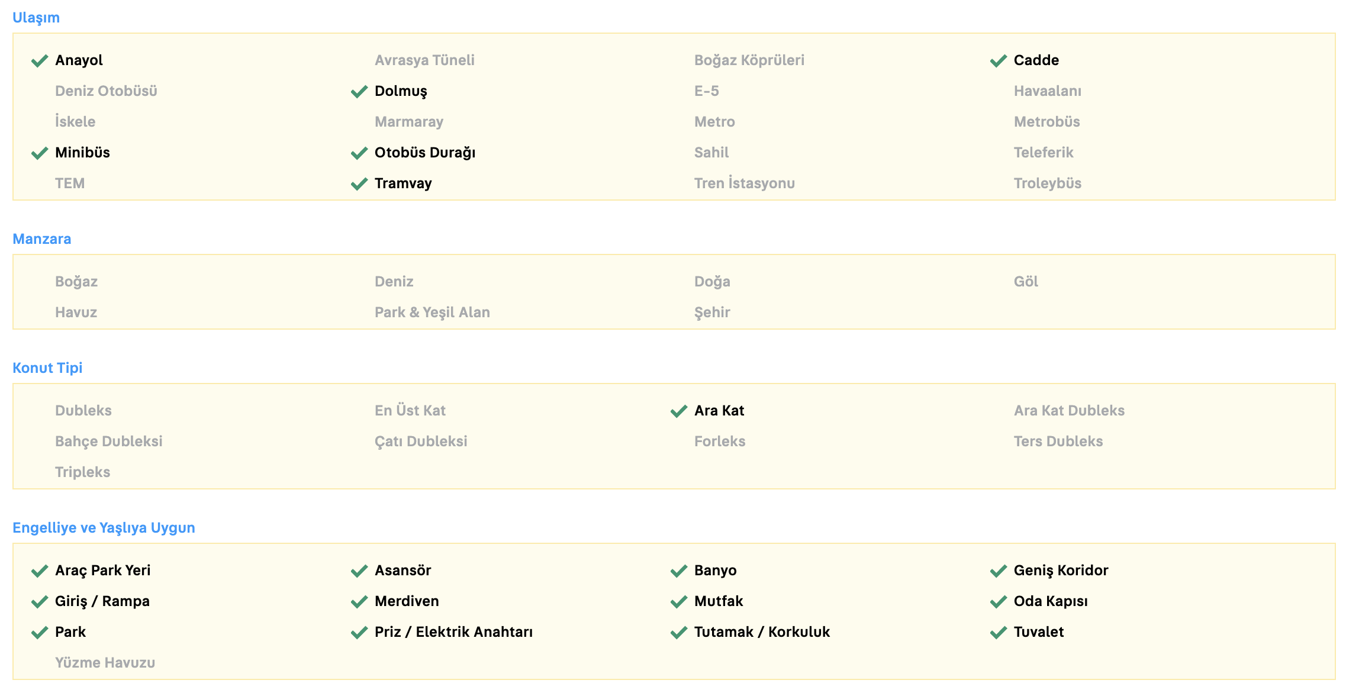The height and width of the screenshot is (696, 1346).
Task: Click the tick icon beside Asansör
Action: point(359,571)
